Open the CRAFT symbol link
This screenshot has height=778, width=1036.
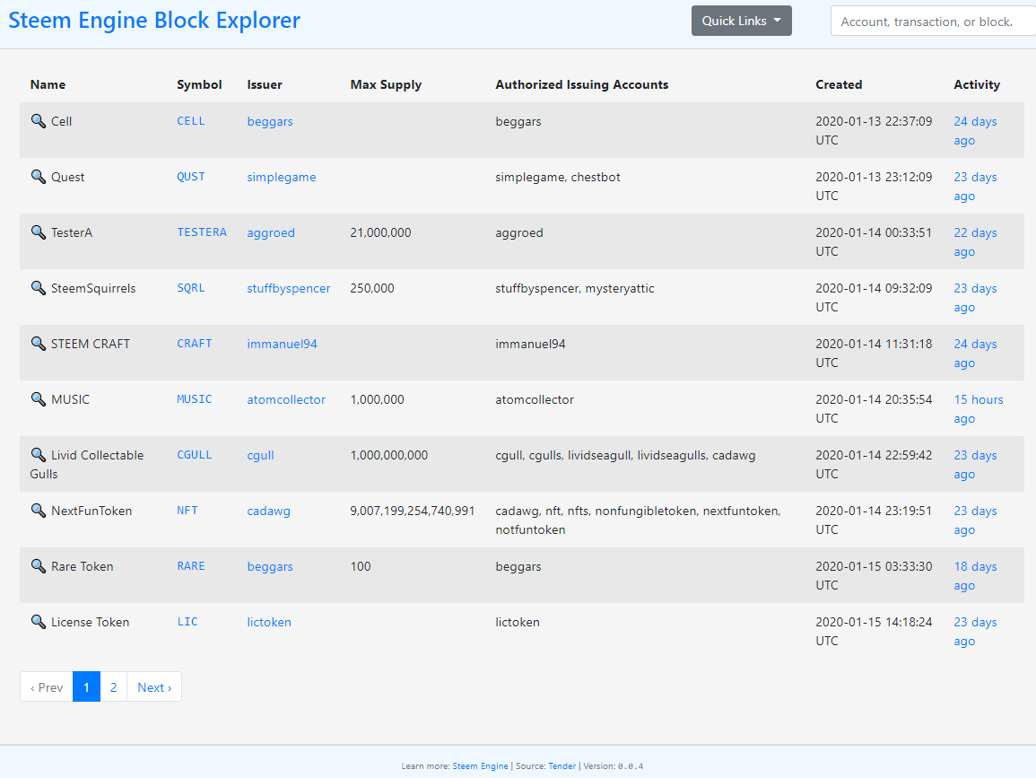pyautogui.click(x=195, y=343)
